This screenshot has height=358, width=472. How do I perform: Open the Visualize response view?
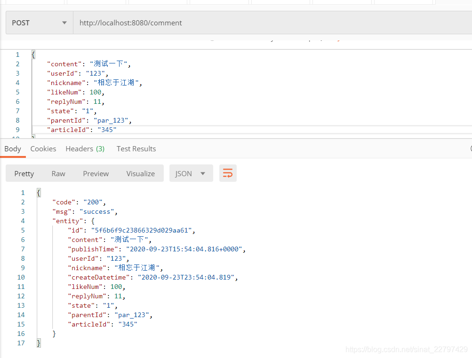click(x=140, y=173)
